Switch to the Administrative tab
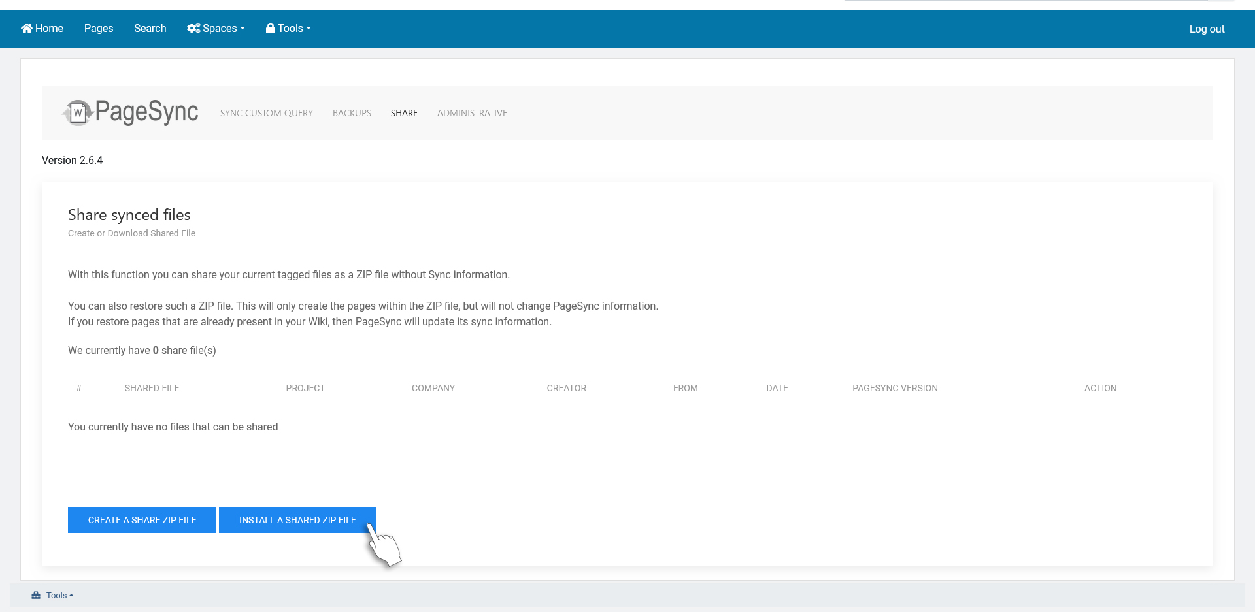This screenshot has width=1255, height=612. coord(472,113)
